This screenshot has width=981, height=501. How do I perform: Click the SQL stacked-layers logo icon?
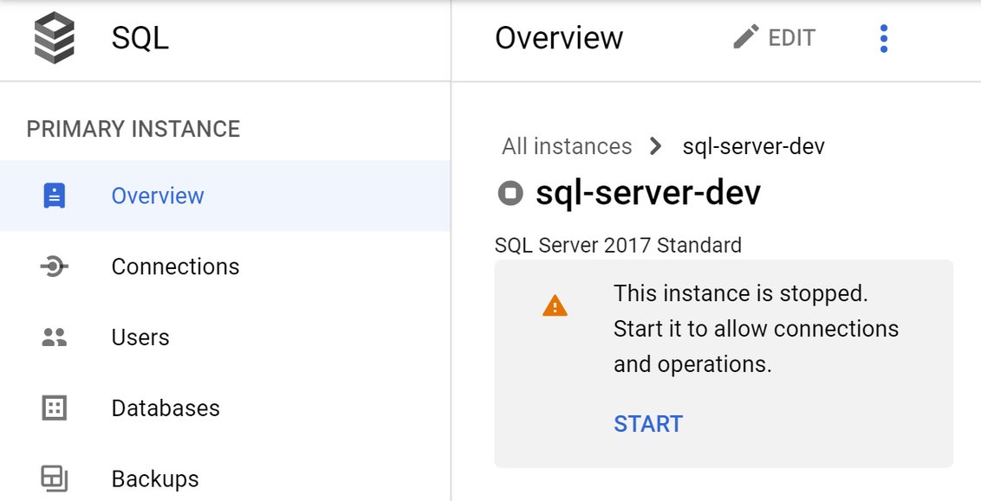click(55, 37)
